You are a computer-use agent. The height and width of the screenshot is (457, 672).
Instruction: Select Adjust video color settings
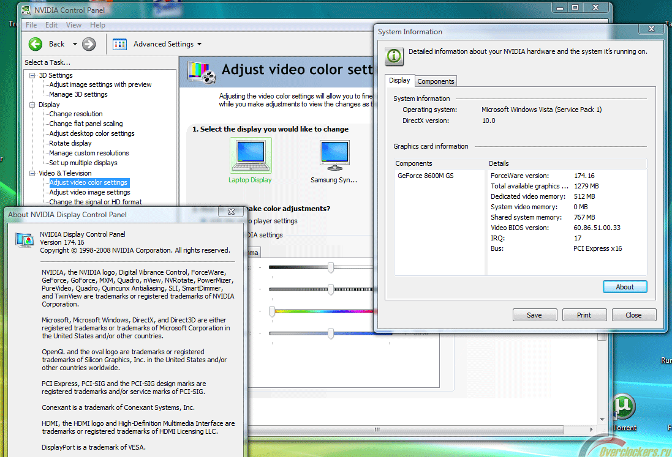pyautogui.click(x=88, y=183)
